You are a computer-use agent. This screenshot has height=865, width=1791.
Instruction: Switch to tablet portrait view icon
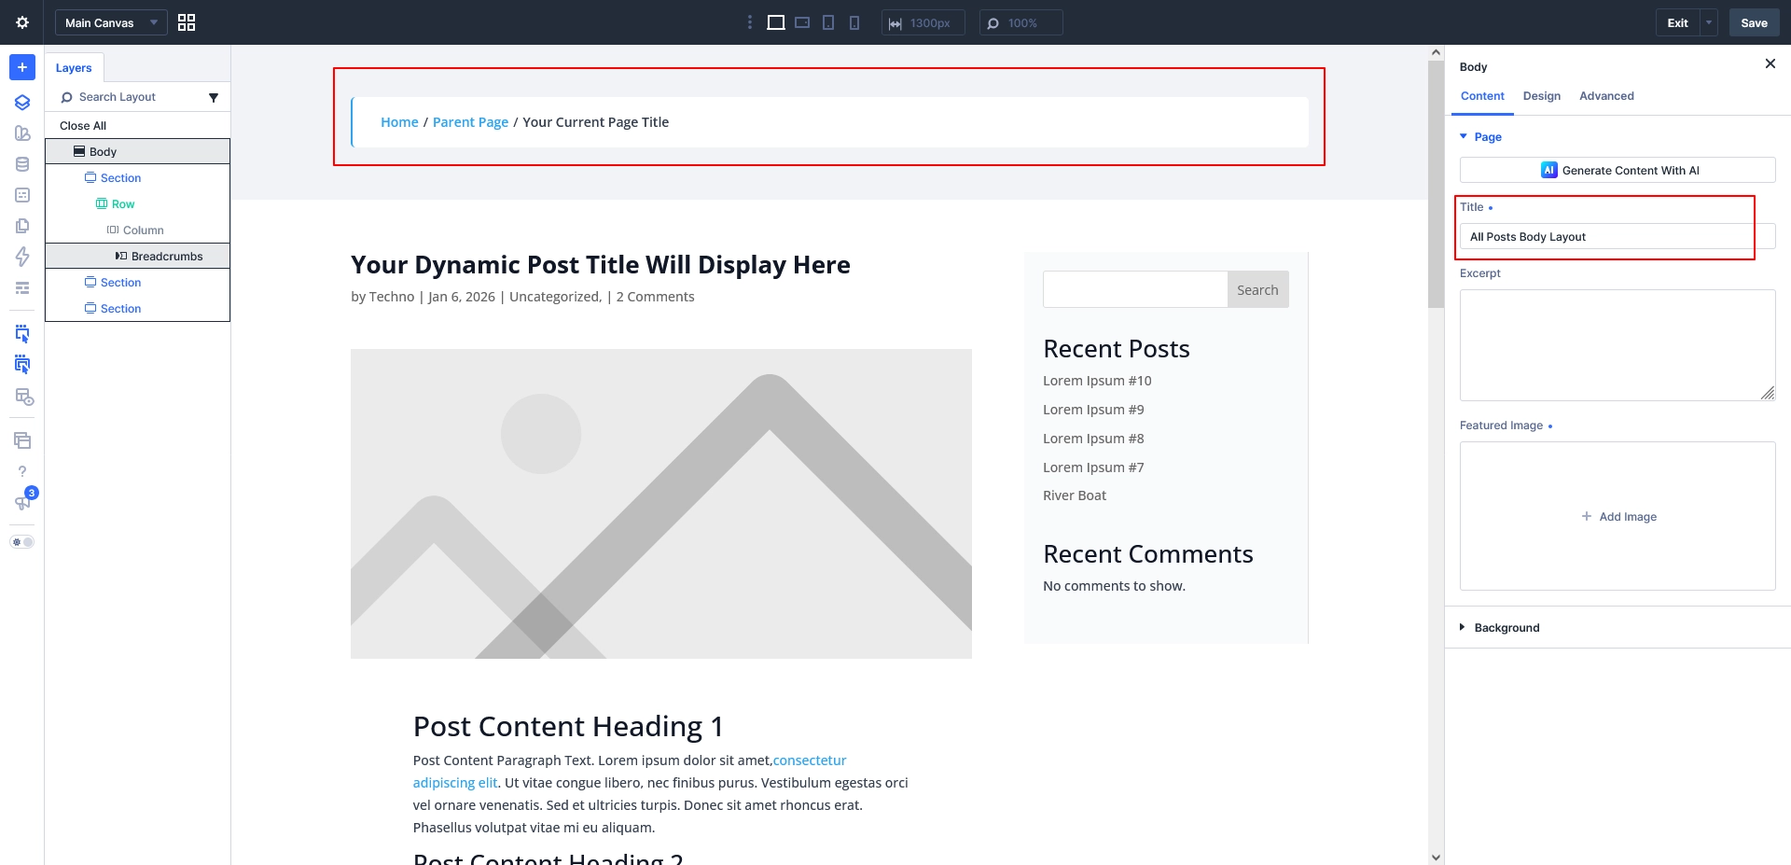click(x=828, y=22)
